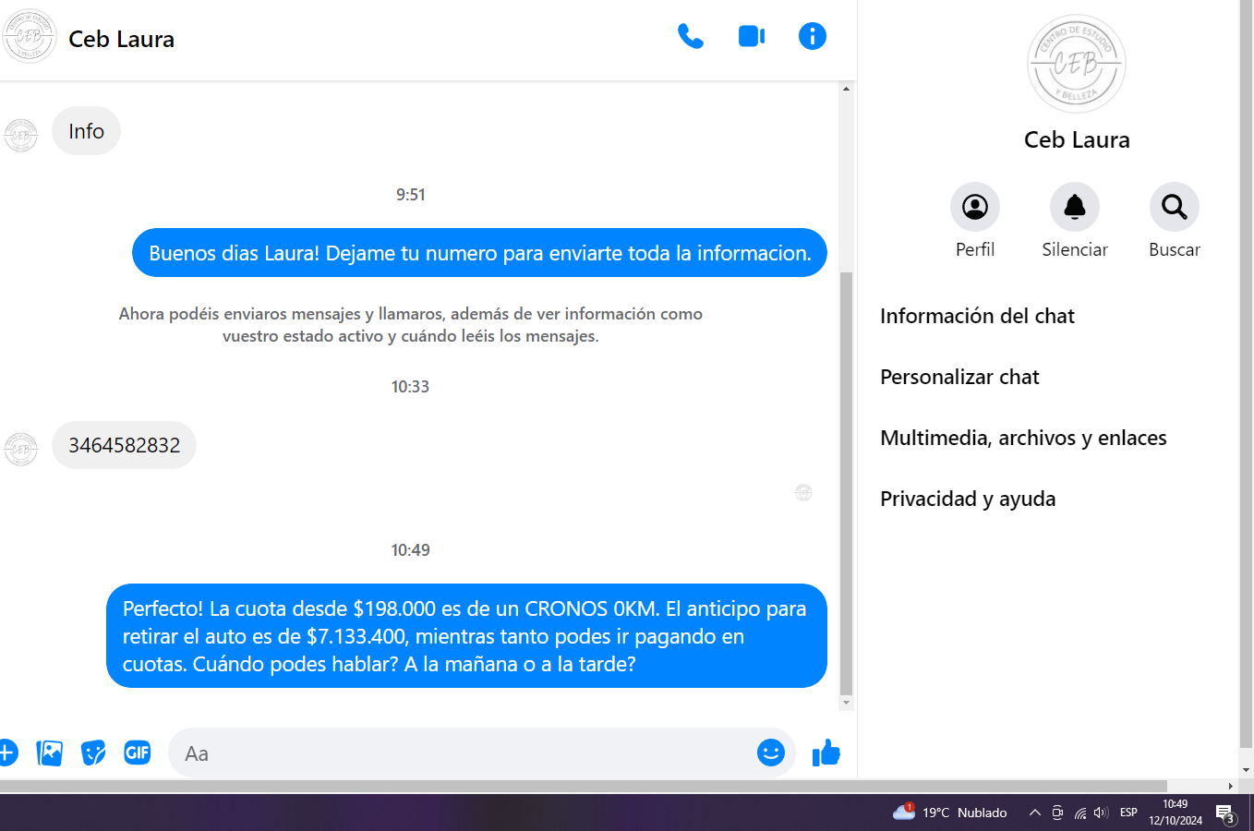Attach a photo using the image icon
Image resolution: width=1254 pixels, height=831 pixels.
(x=49, y=753)
